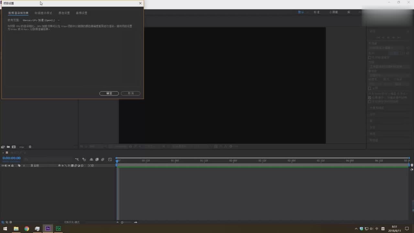Click the solo column header dot
This screenshot has width=414, height=233.
(9, 166)
